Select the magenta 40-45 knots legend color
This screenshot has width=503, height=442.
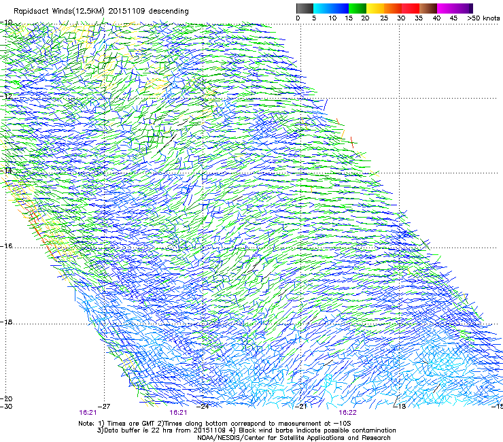[x=446, y=8]
